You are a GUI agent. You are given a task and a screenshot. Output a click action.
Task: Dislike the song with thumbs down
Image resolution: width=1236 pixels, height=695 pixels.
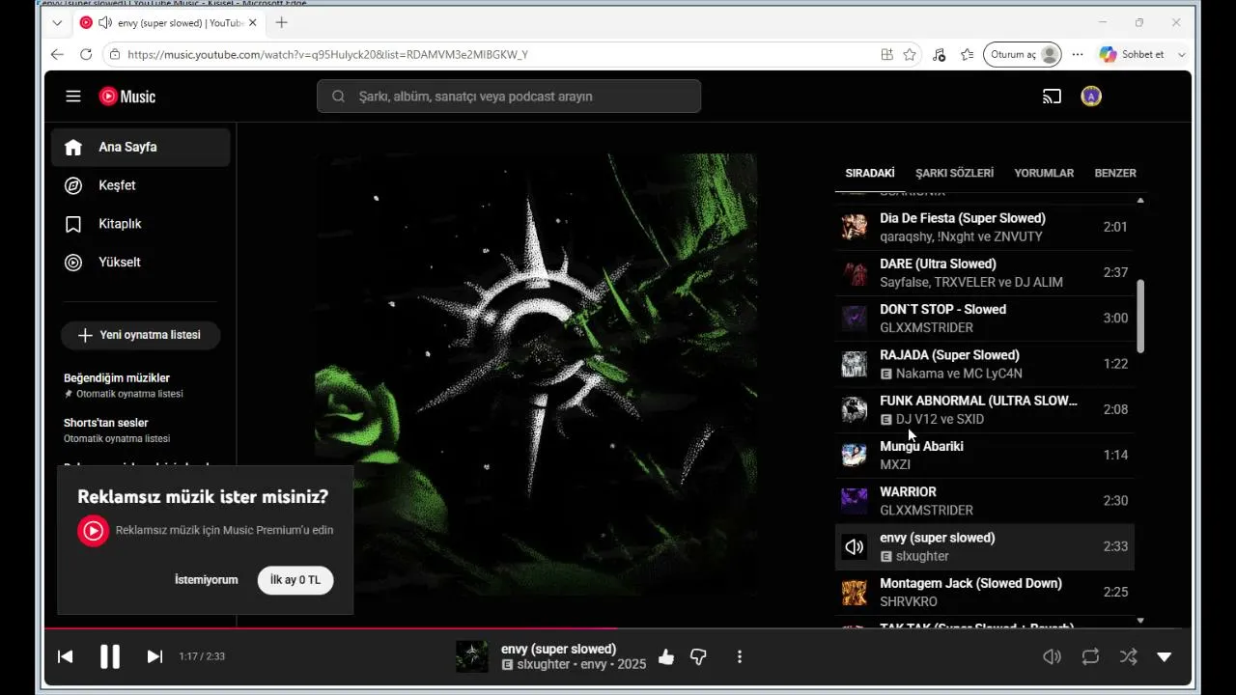[698, 657]
